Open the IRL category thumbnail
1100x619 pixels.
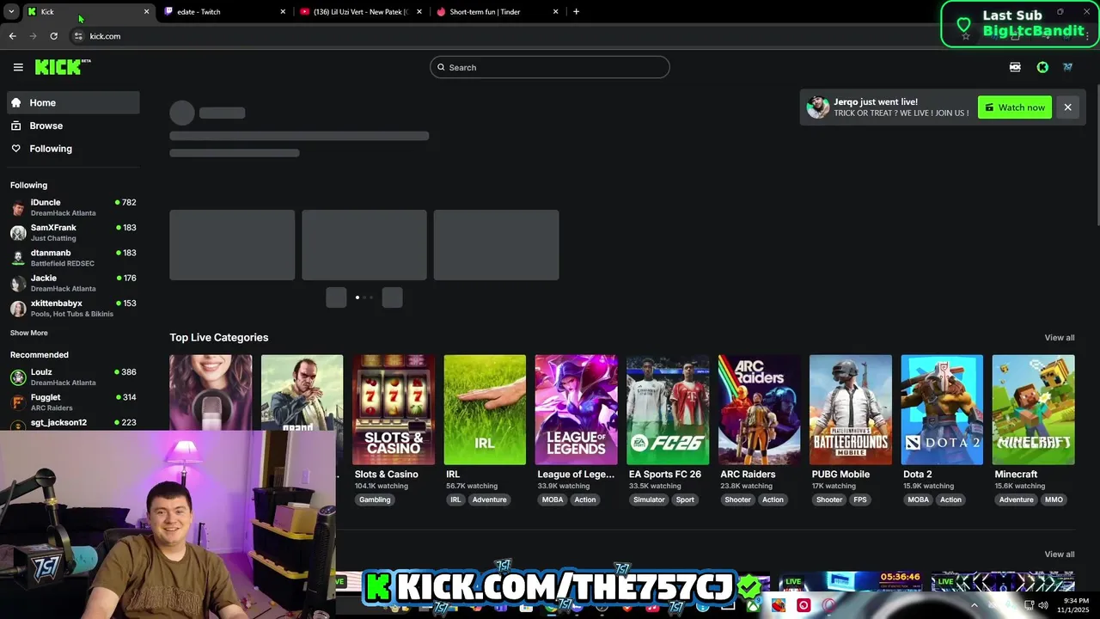485,409
